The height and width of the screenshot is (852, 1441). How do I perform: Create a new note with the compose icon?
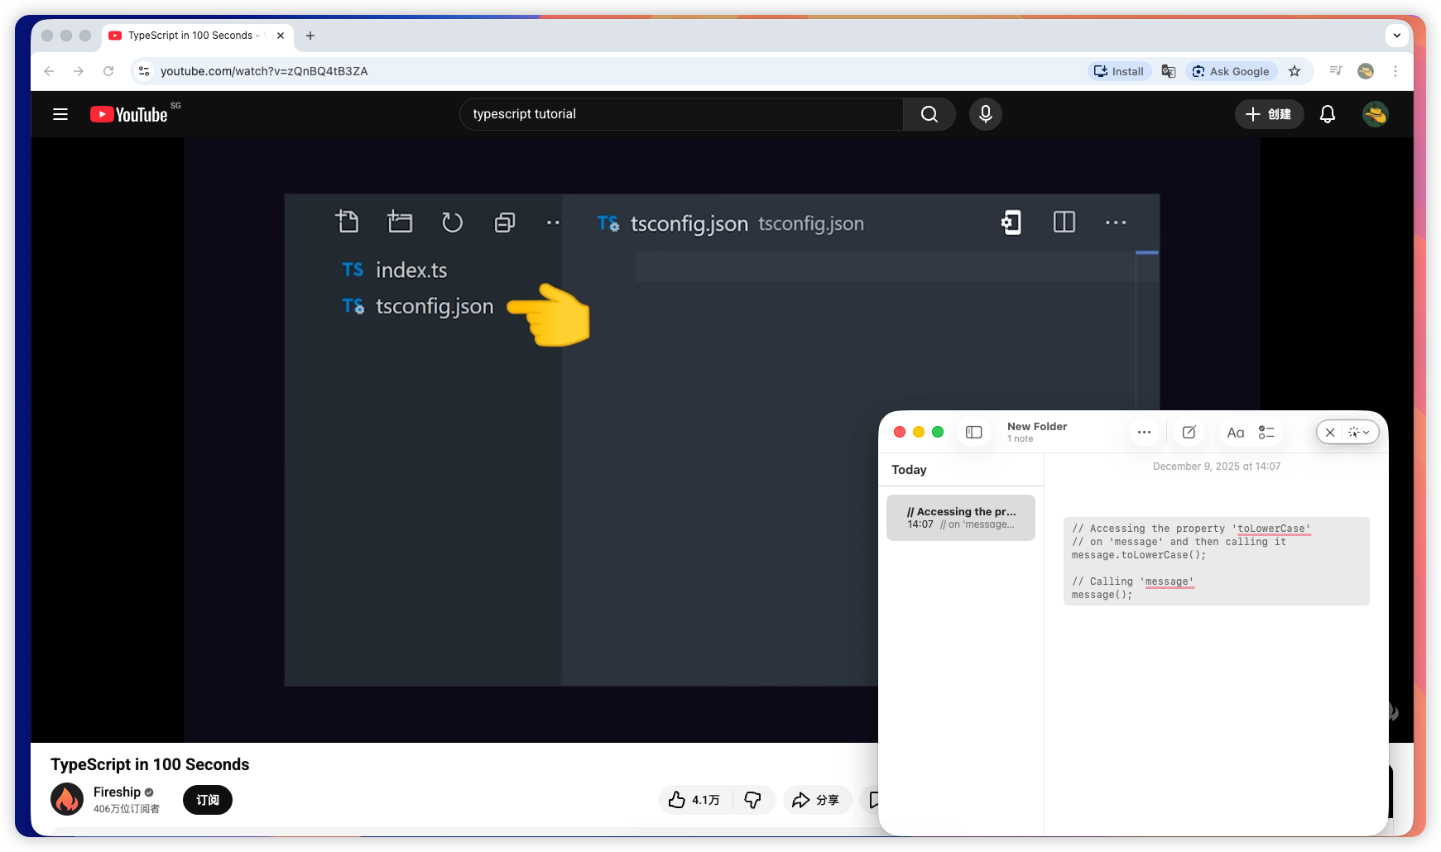pos(1189,432)
